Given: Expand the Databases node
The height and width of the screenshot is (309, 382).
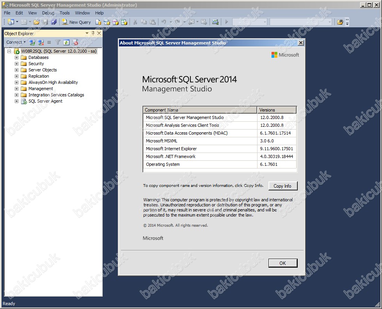Looking at the screenshot, I should (x=16, y=57).
